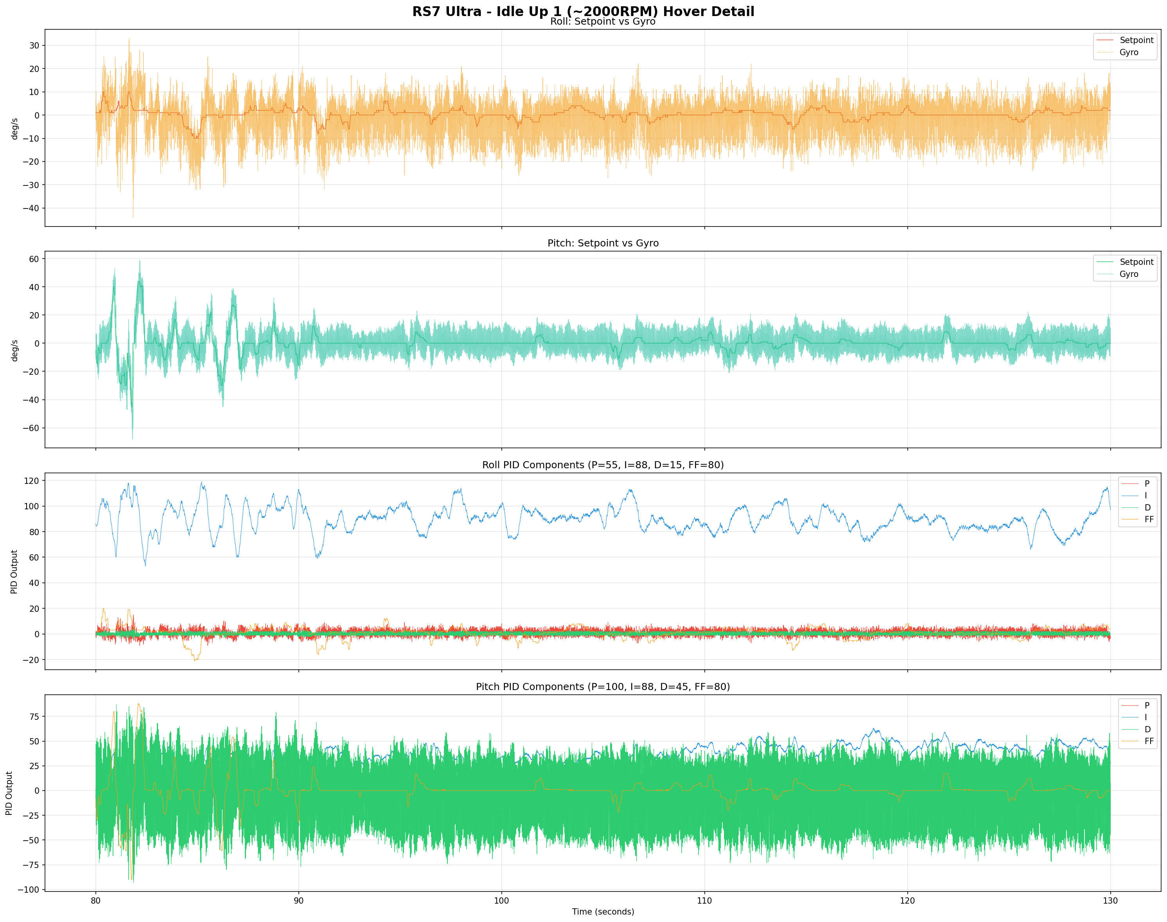The image size is (1167, 922).
Task: Click the "90" tick on the time axis
Action: [x=298, y=900]
